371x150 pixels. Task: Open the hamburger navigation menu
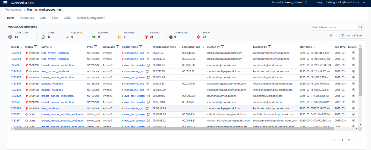[x=5, y=2]
